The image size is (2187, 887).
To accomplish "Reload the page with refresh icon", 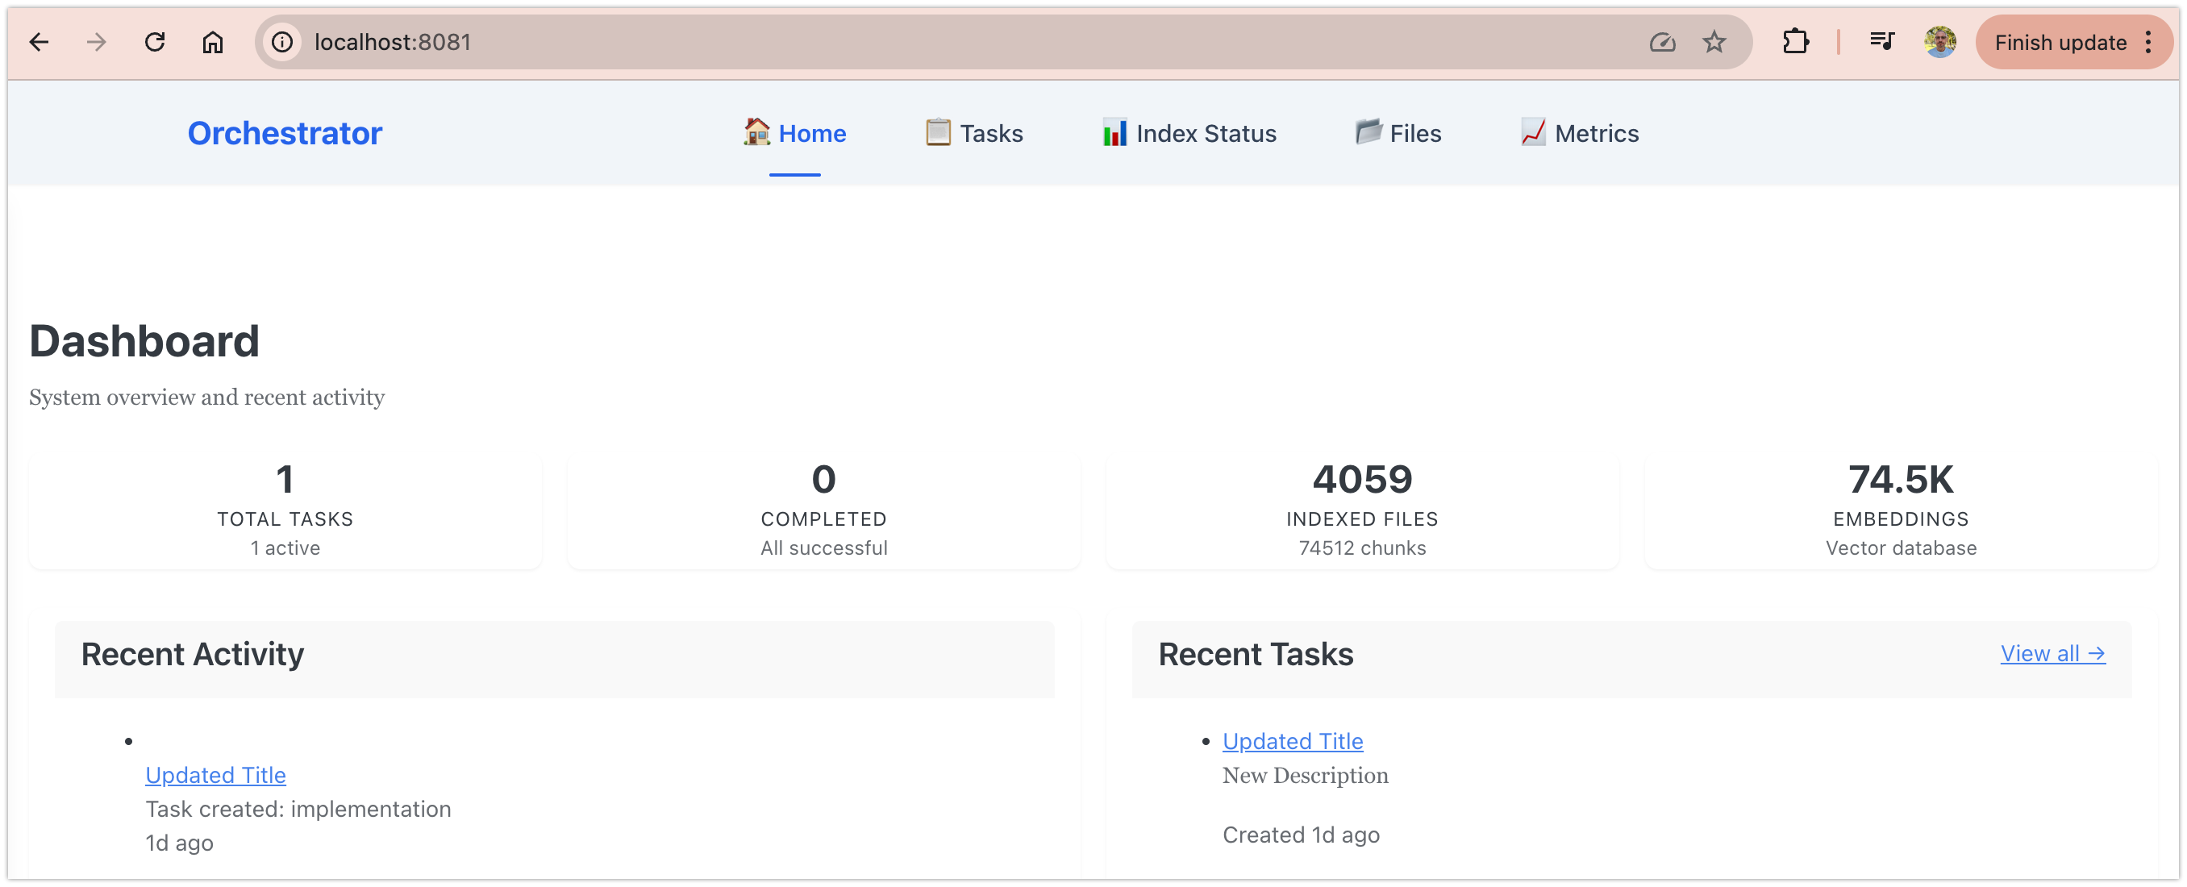I will click(x=155, y=42).
